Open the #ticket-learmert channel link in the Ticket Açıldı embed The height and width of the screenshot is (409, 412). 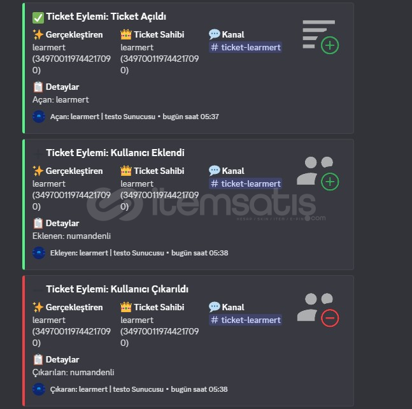click(245, 47)
